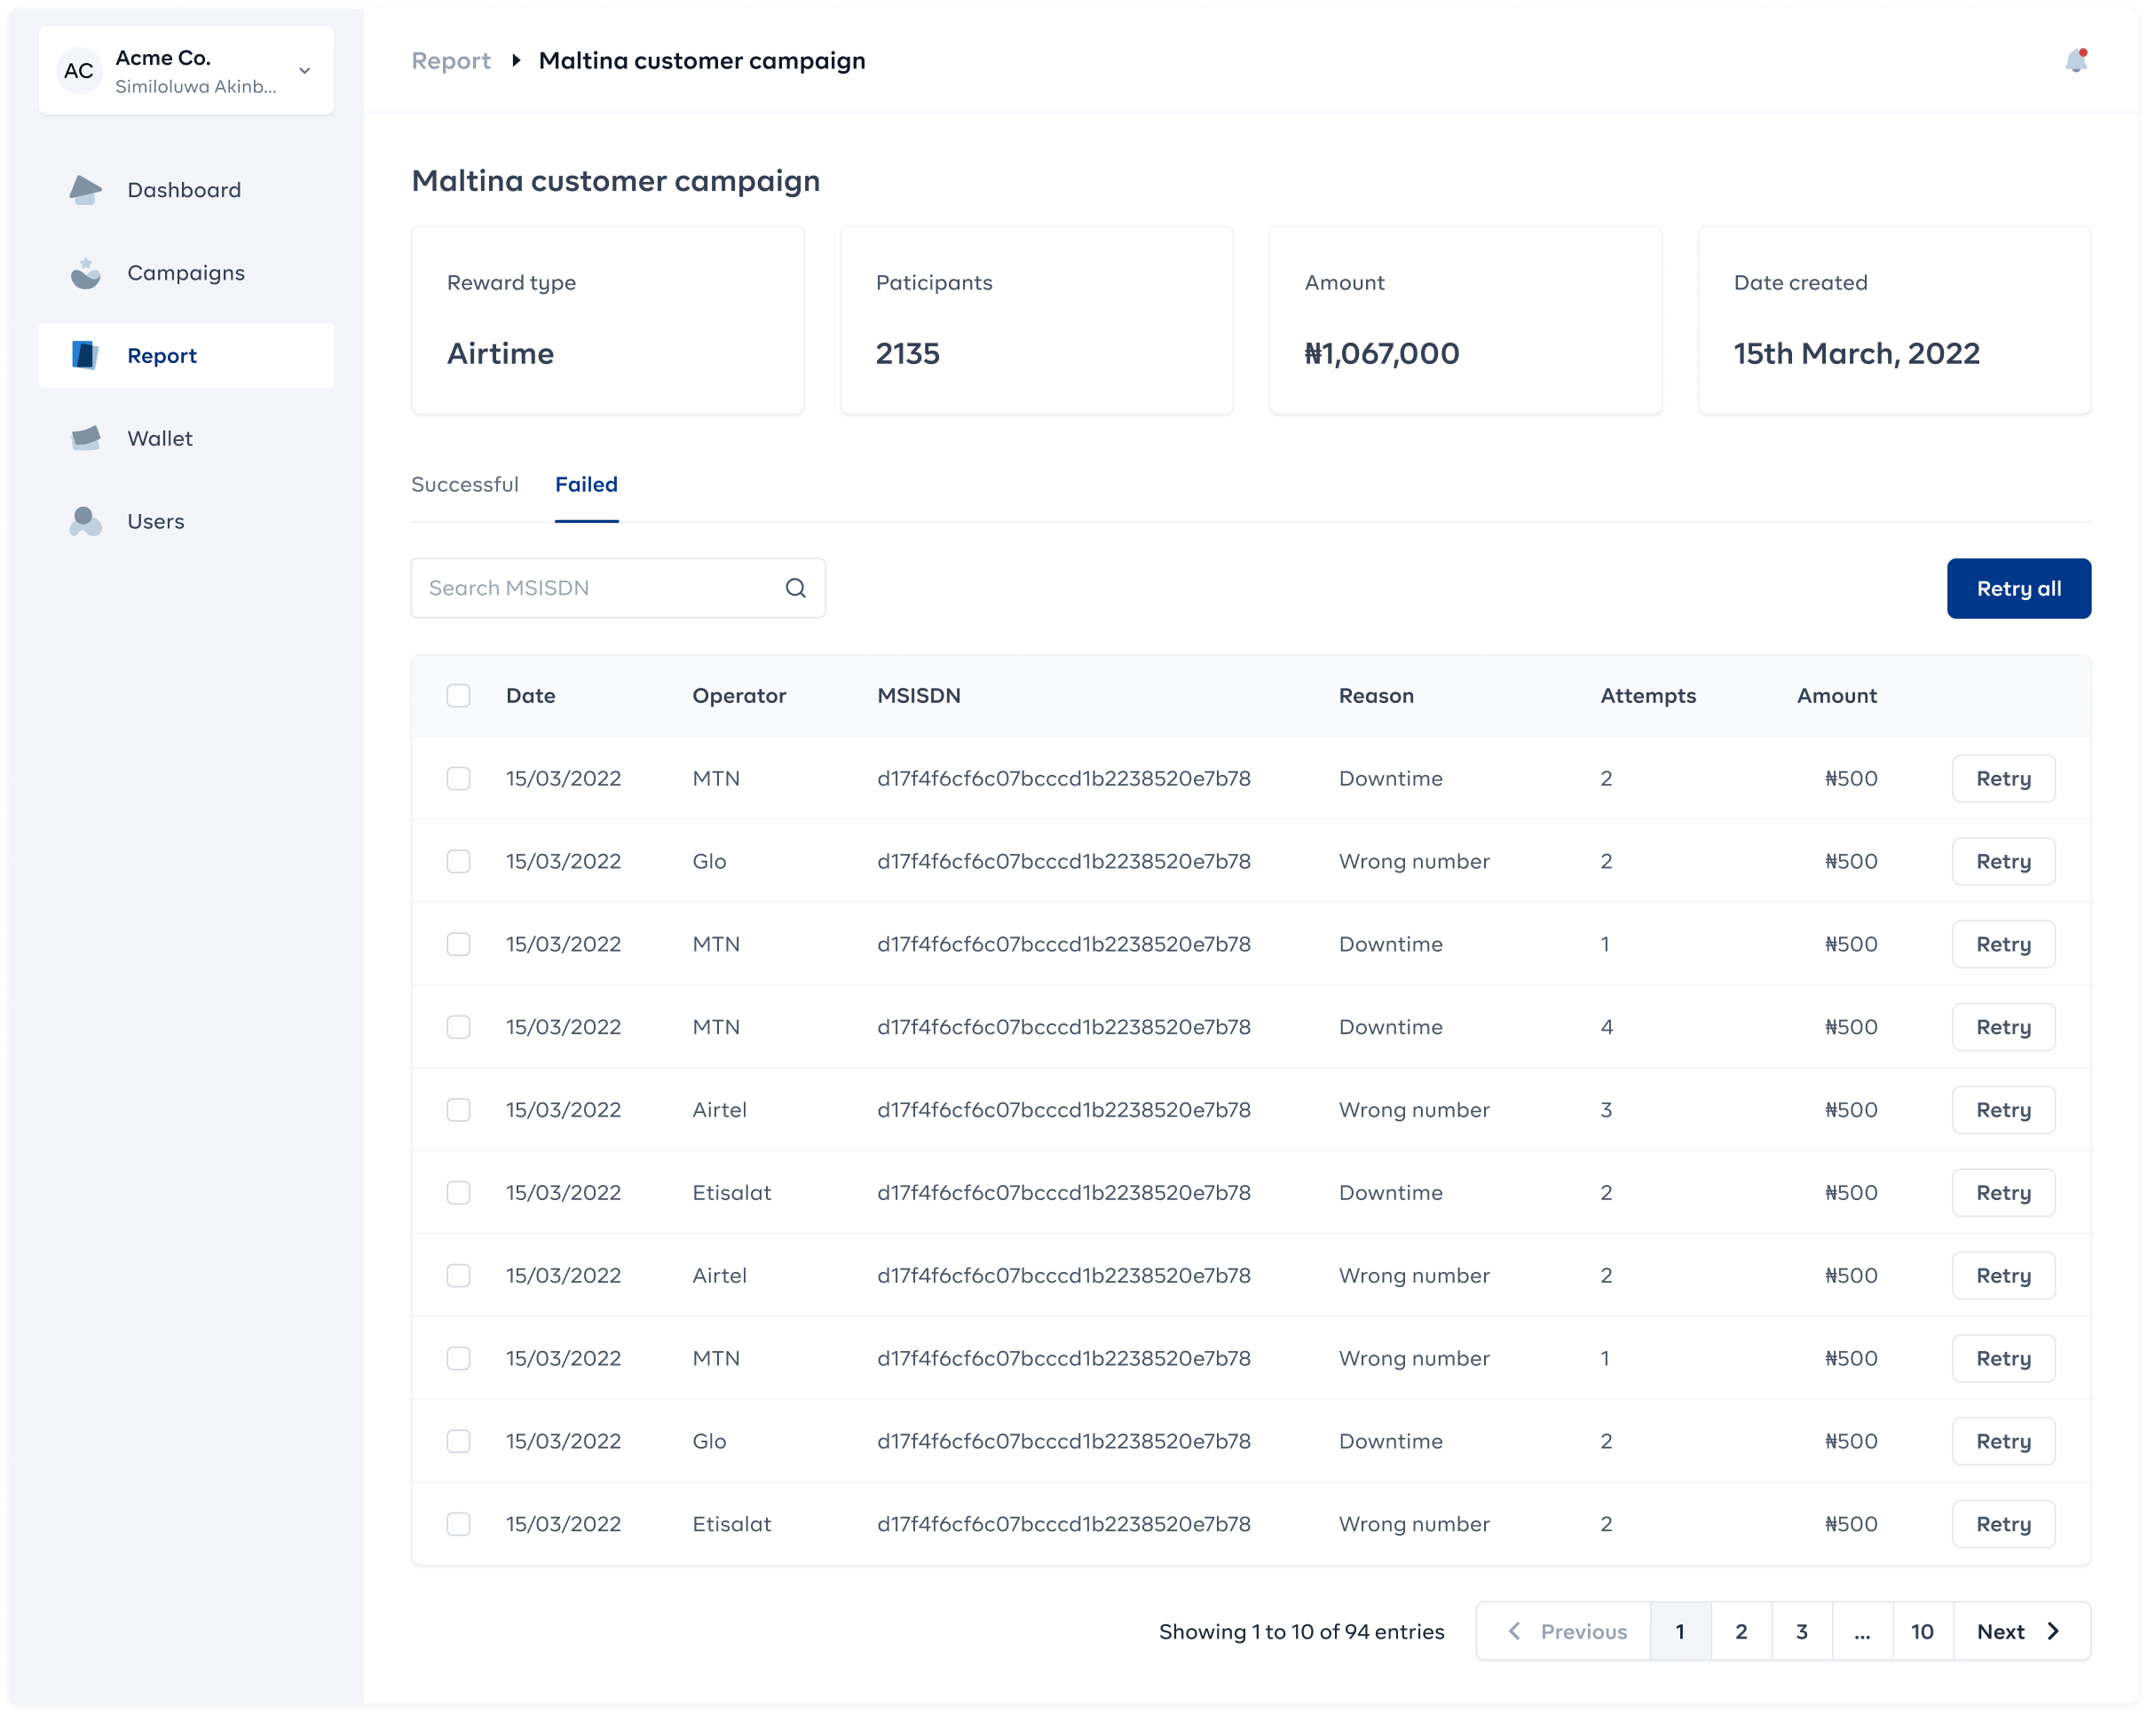Screen dimensions: 2148x1714
Task: Retry the Etisalat Downtime row
Action: point(2002,1192)
